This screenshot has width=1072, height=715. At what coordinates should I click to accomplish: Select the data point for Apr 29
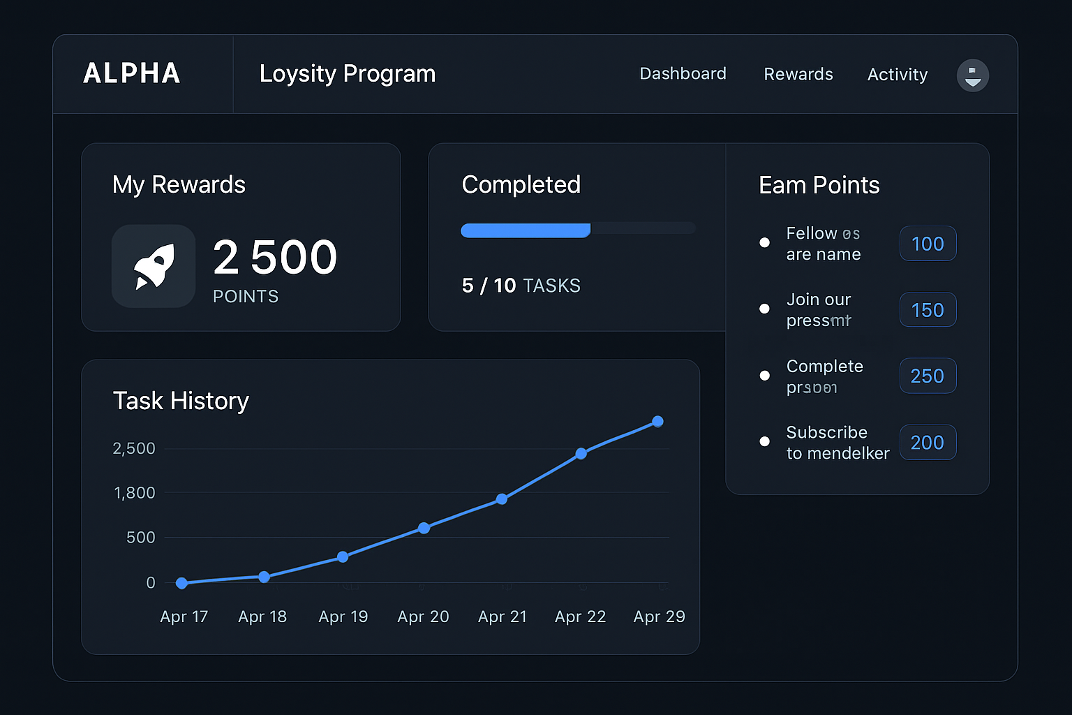657,421
